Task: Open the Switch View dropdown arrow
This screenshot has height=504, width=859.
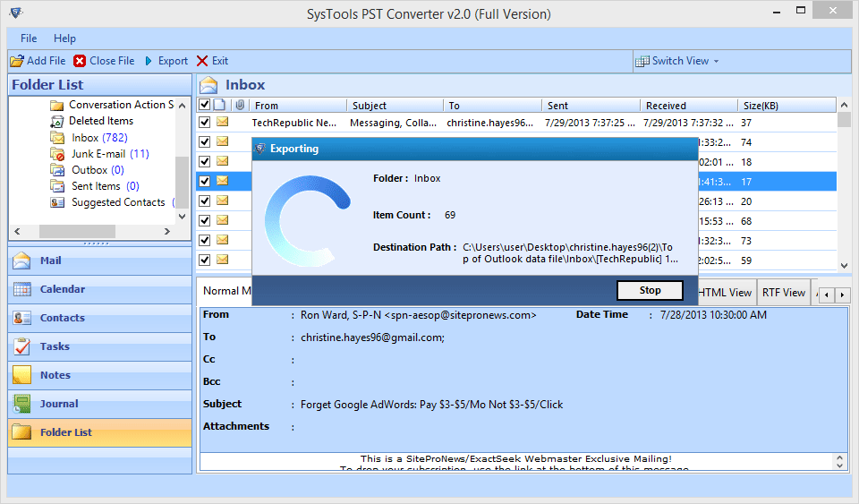Action: pyautogui.click(x=716, y=62)
